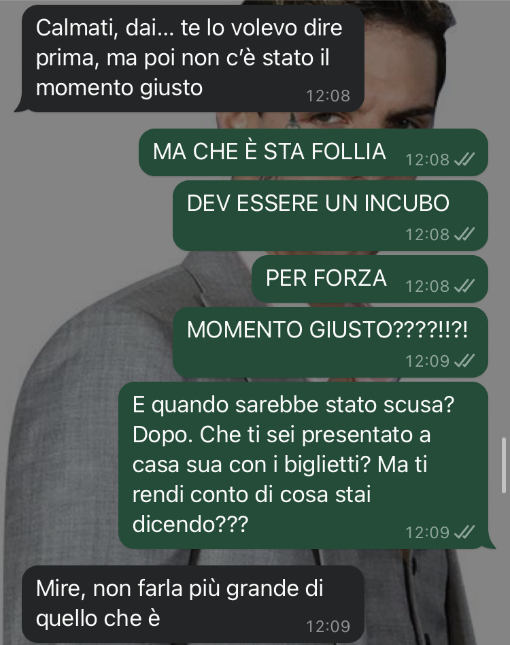Select the 'Mire, non farla più grande' message
The image size is (510, 645).
192,604
